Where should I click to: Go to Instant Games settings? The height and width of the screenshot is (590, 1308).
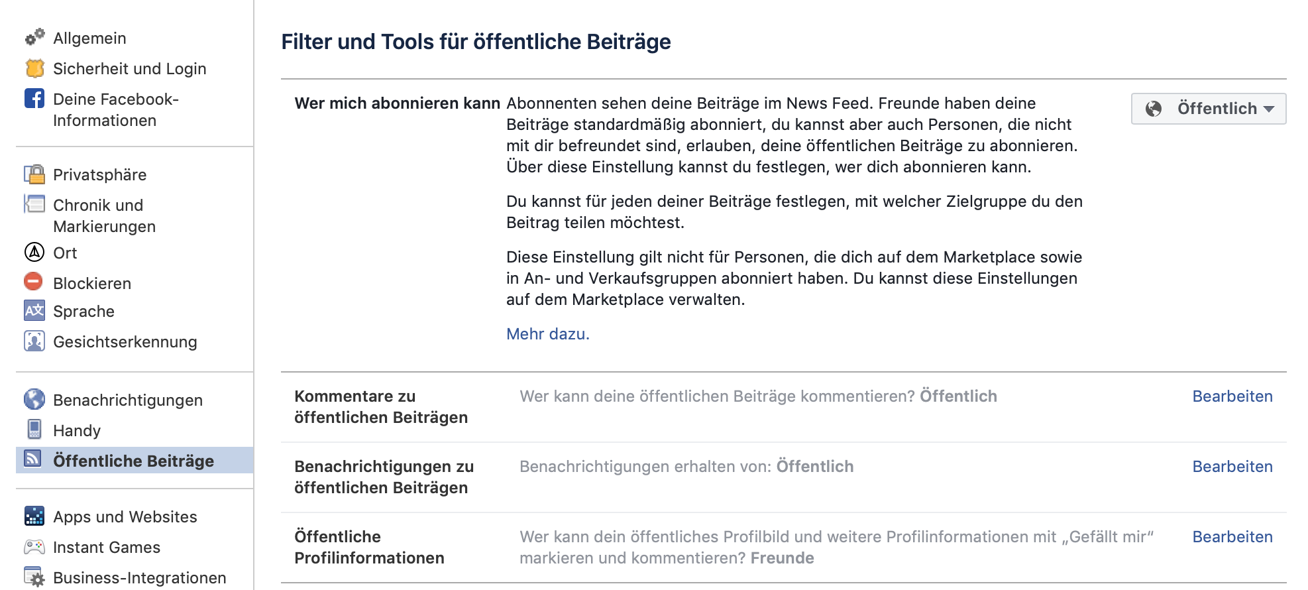point(107,548)
